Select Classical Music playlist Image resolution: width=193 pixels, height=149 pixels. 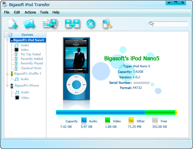31,68
